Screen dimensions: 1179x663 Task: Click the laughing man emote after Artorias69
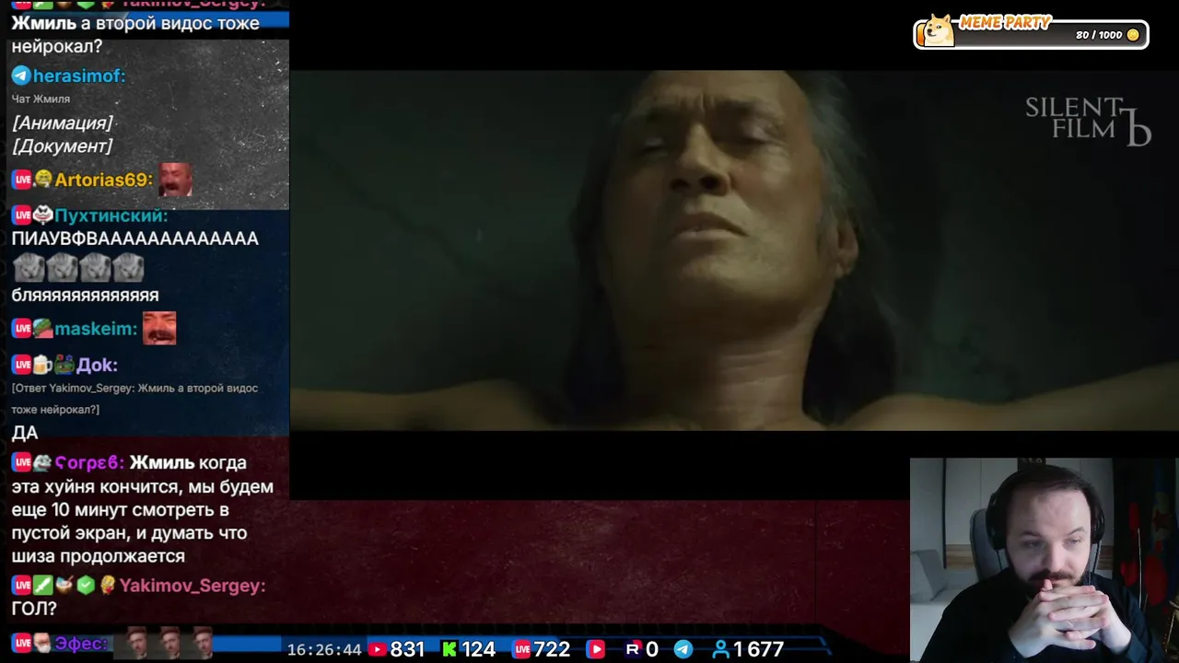(175, 180)
